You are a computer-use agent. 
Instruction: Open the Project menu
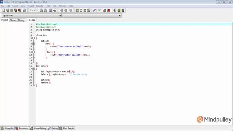tap(31, 6)
